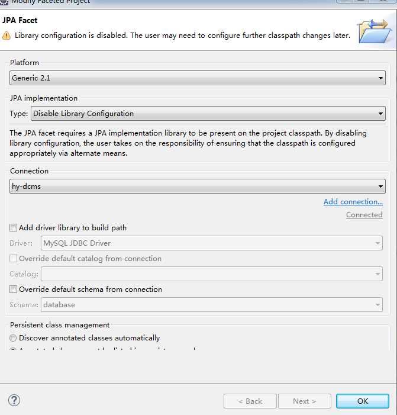Screen dimensions: 397x415
Task: Open the help icon at bottom left
Action: (x=14, y=400)
